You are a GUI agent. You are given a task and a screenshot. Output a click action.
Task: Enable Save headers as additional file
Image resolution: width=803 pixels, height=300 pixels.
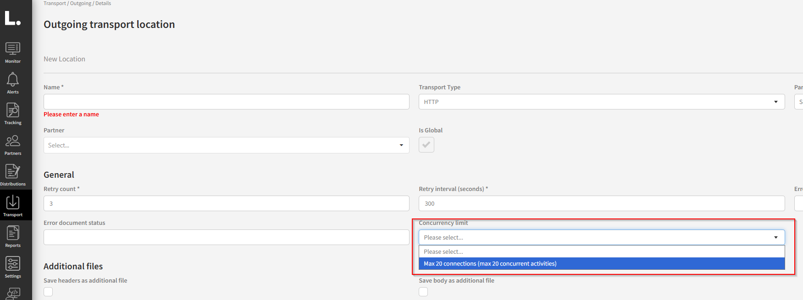coord(48,292)
